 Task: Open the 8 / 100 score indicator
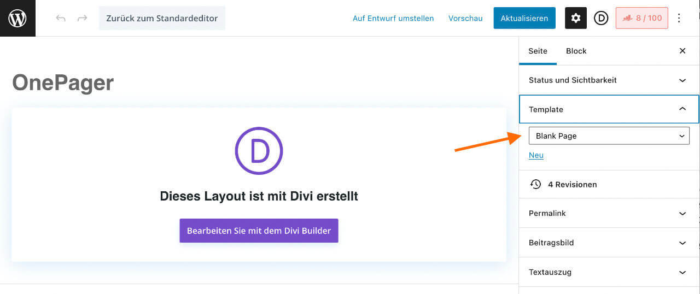click(642, 18)
